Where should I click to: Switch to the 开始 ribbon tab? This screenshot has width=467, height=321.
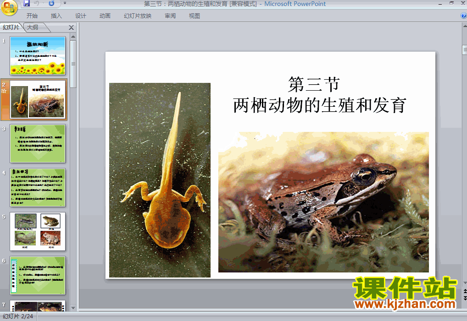tap(32, 16)
